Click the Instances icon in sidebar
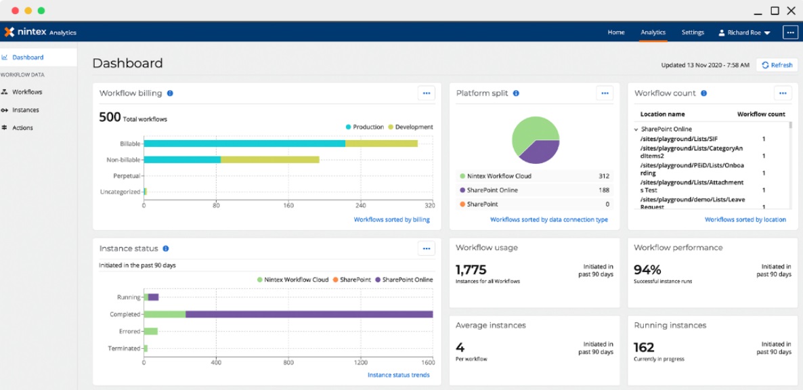 [5, 110]
